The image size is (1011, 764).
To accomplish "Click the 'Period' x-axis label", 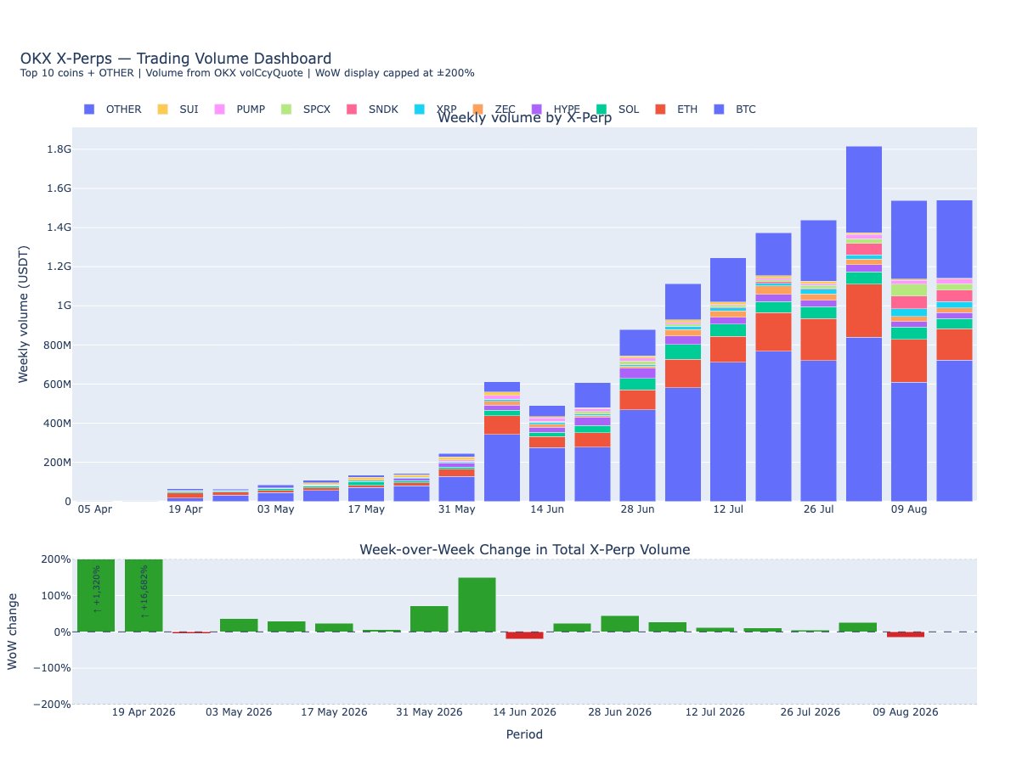I will pos(524,734).
